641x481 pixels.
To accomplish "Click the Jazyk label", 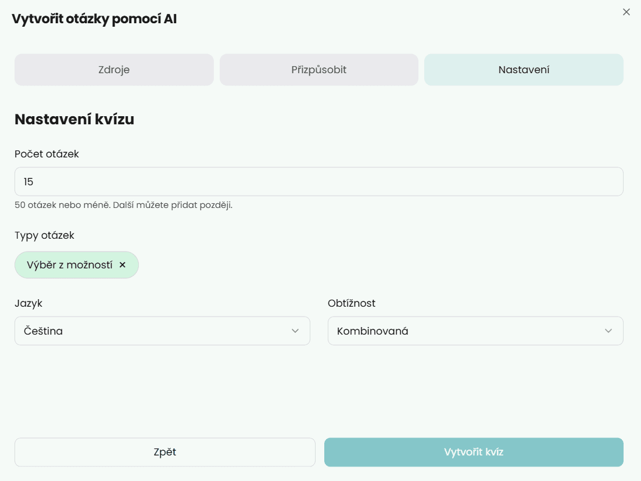I will [28, 303].
